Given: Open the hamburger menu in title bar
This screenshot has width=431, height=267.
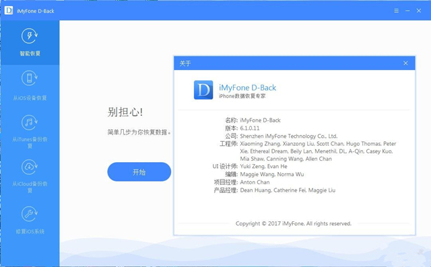Looking at the screenshot, I should [397, 11].
